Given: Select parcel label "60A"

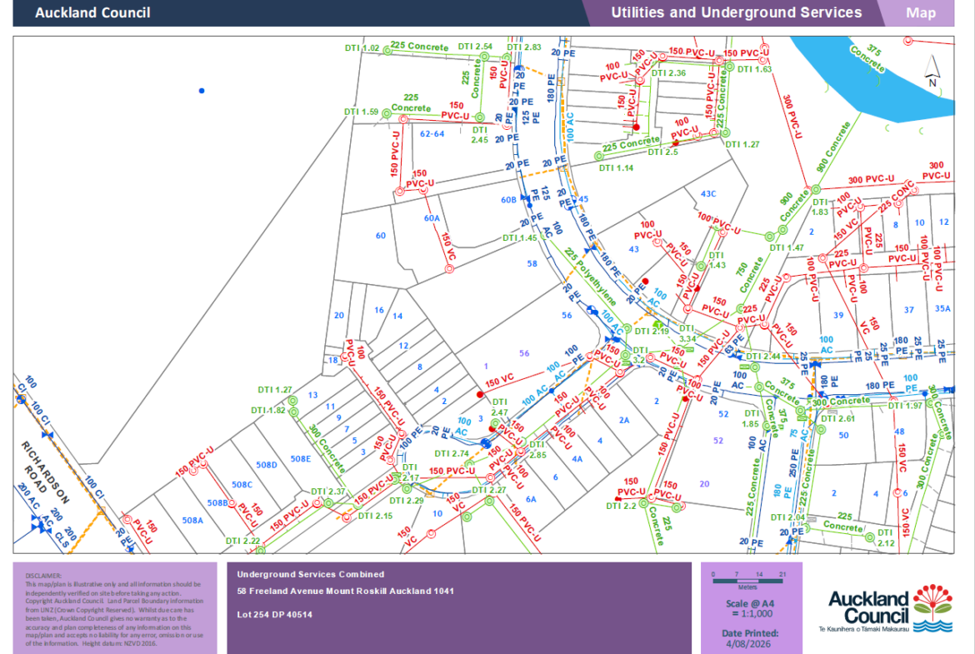Looking at the screenshot, I should [432, 218].
